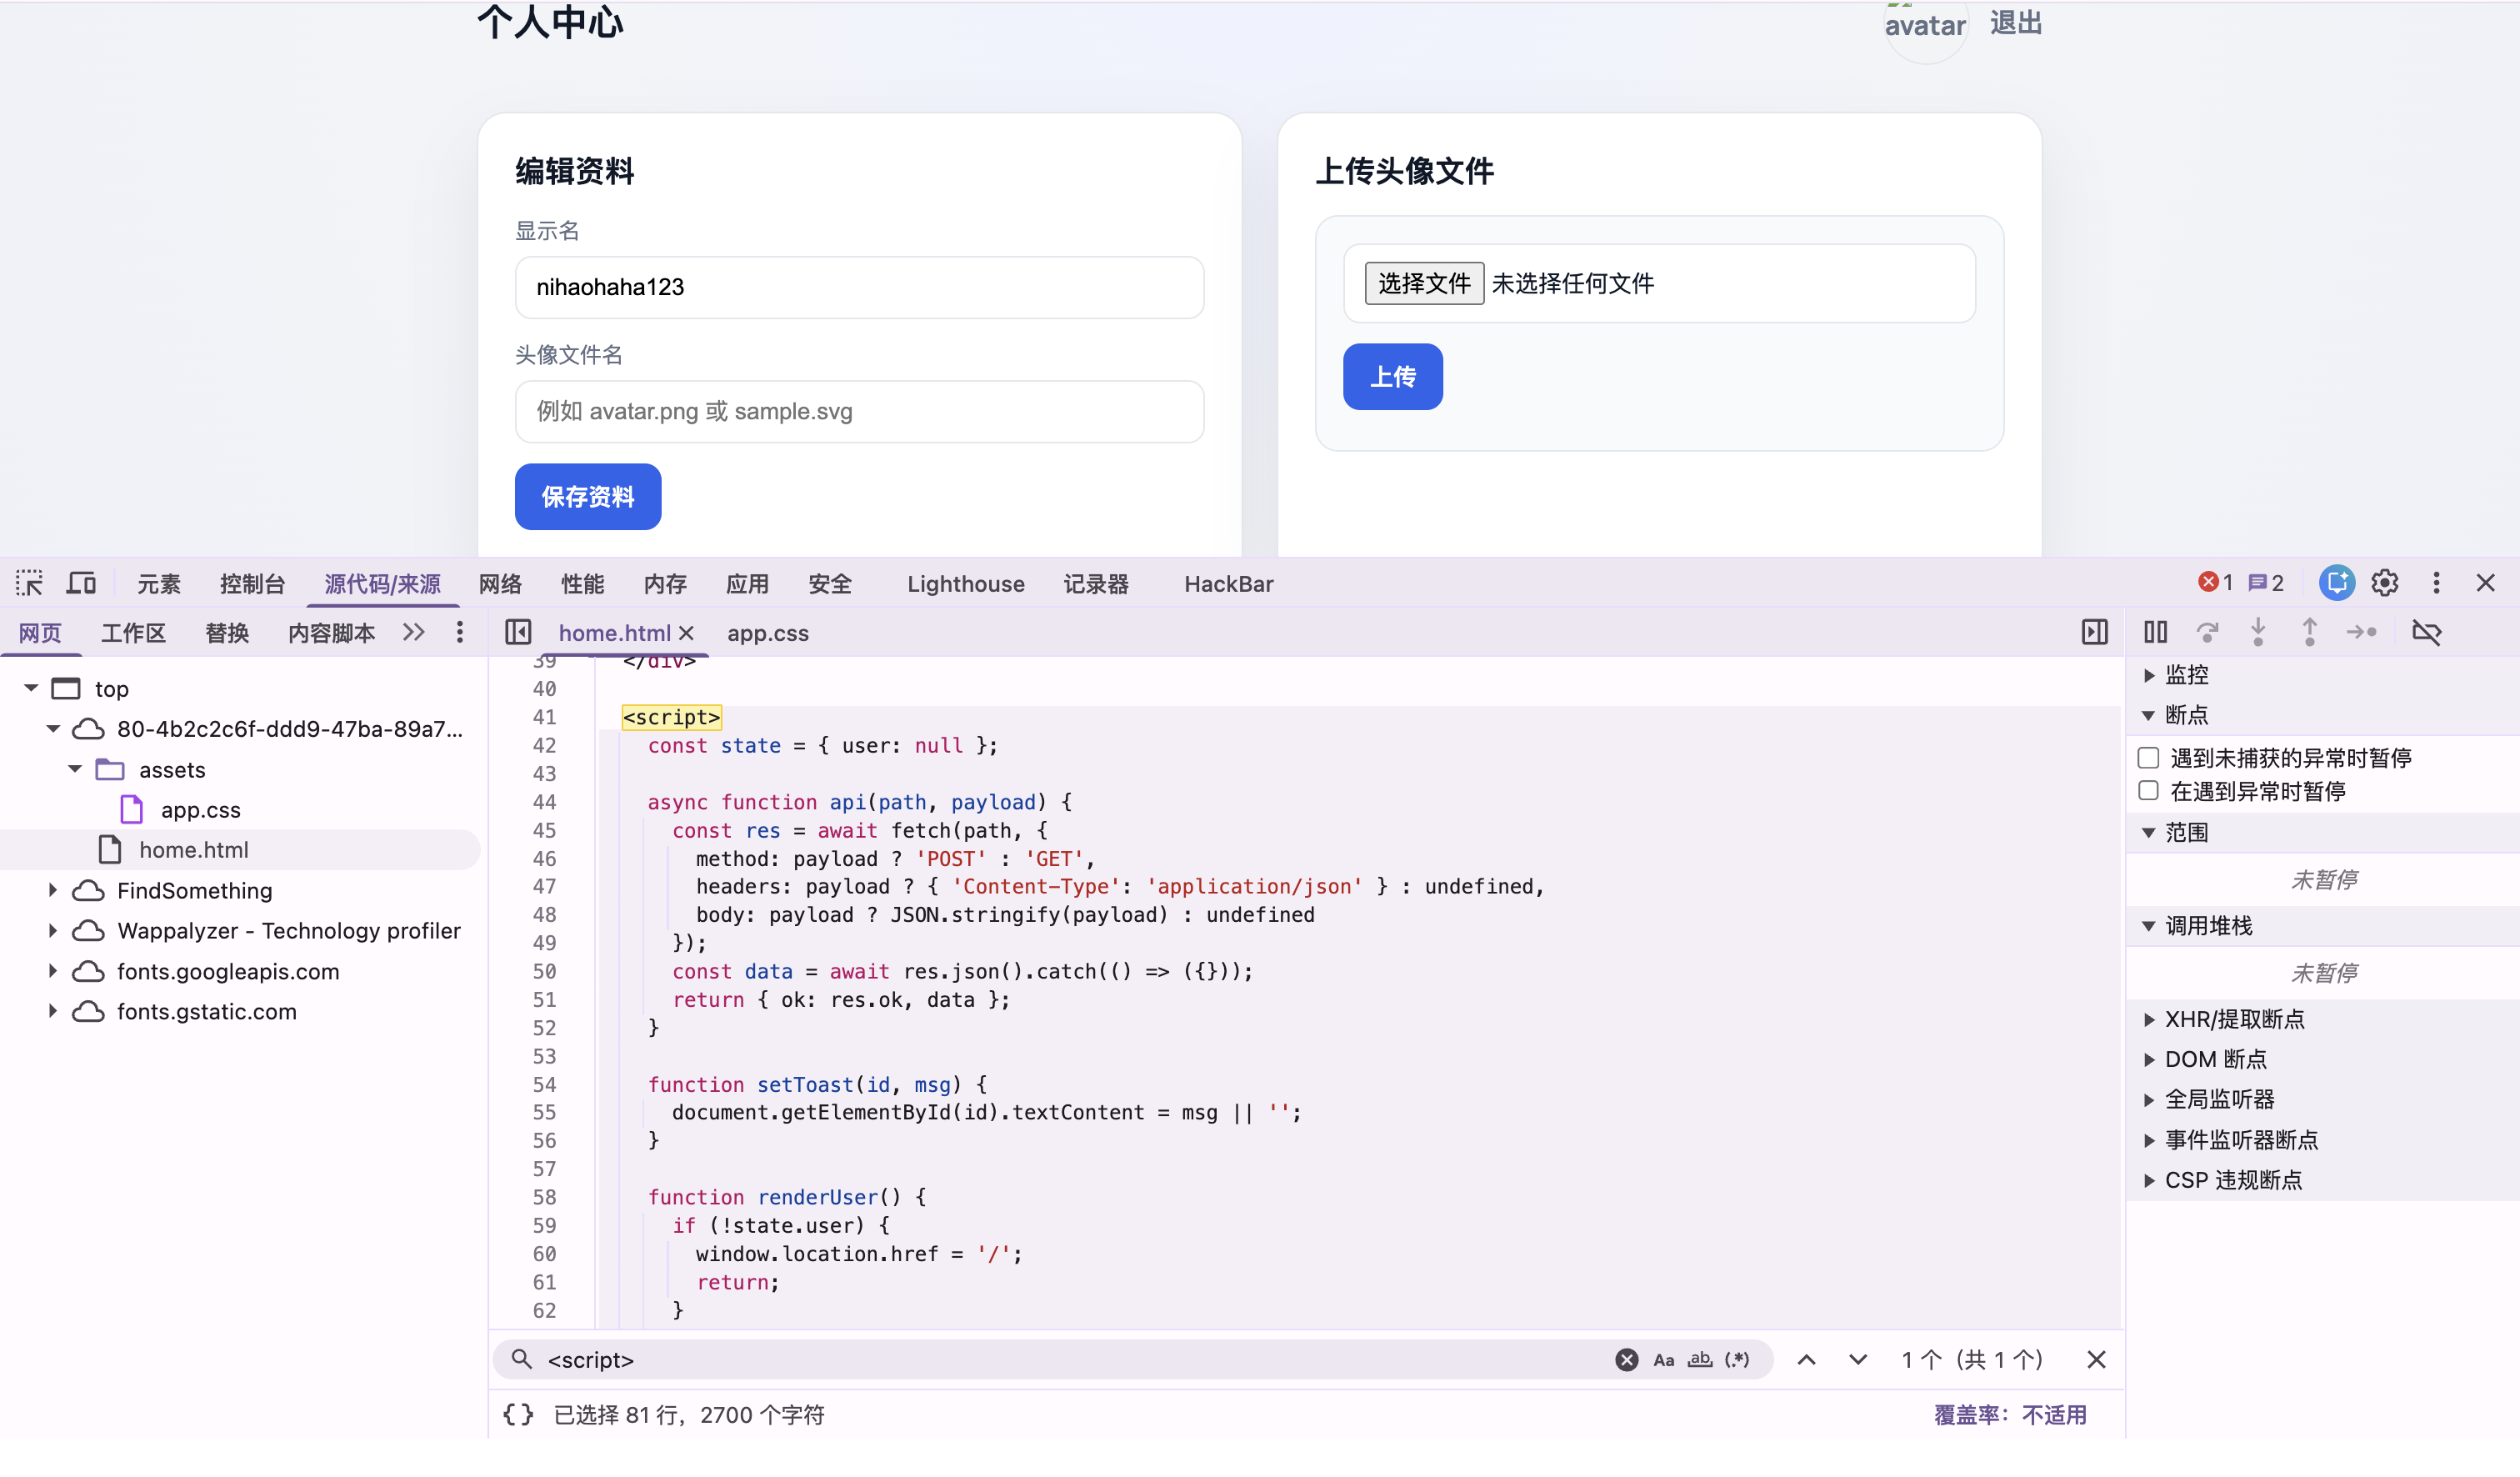Expand the FindSomething tree node
The height and width of the screenshot is (1477, 2520).
click(52, 890)
